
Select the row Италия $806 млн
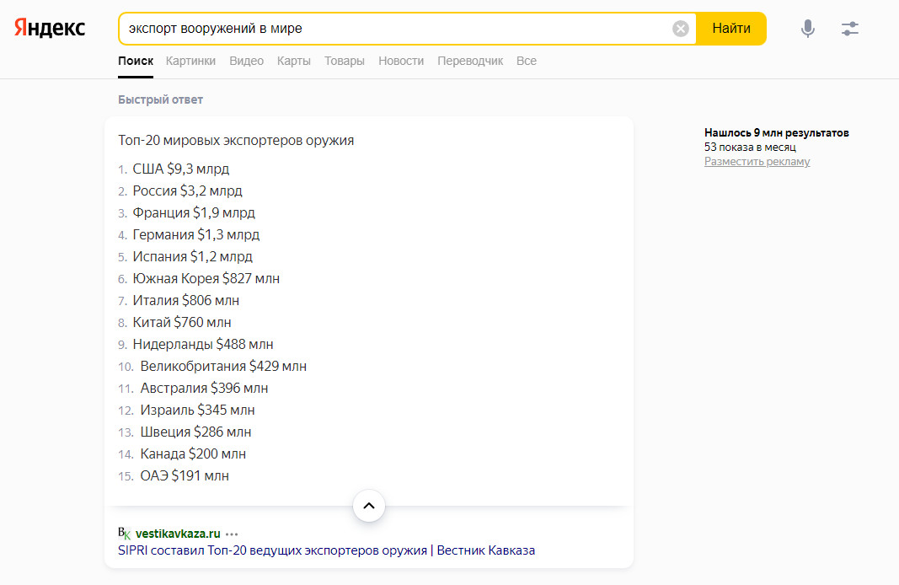[x=185, y=301]
